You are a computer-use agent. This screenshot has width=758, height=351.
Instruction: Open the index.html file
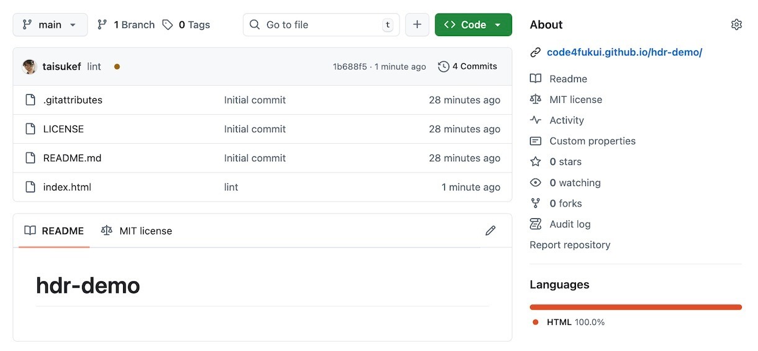pos(67,187)
